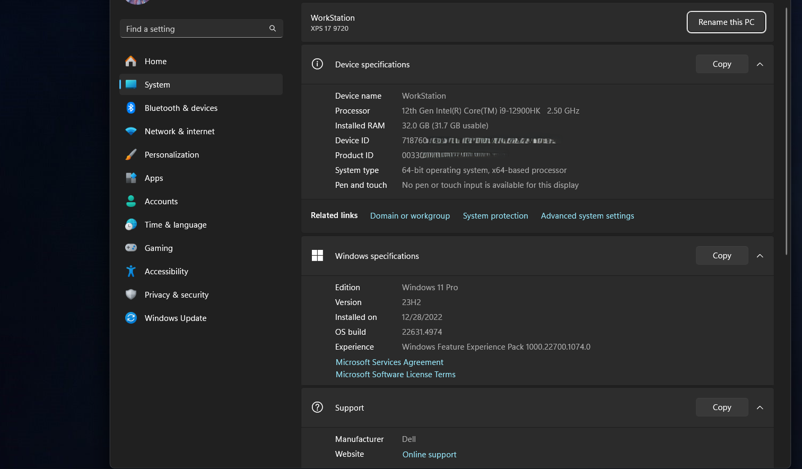Viewport: 802px width, 469px height.
Task: Click the Network wifi icon
Action: (131, 131)
